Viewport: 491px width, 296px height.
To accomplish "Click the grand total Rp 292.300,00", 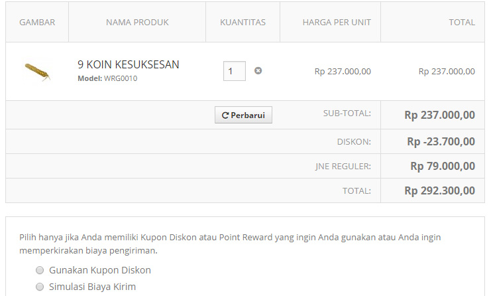I will click(439, 190).
